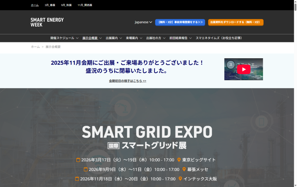
Task: Click the SMART ENERGY WEEK logo
Action: pos(47,22)
